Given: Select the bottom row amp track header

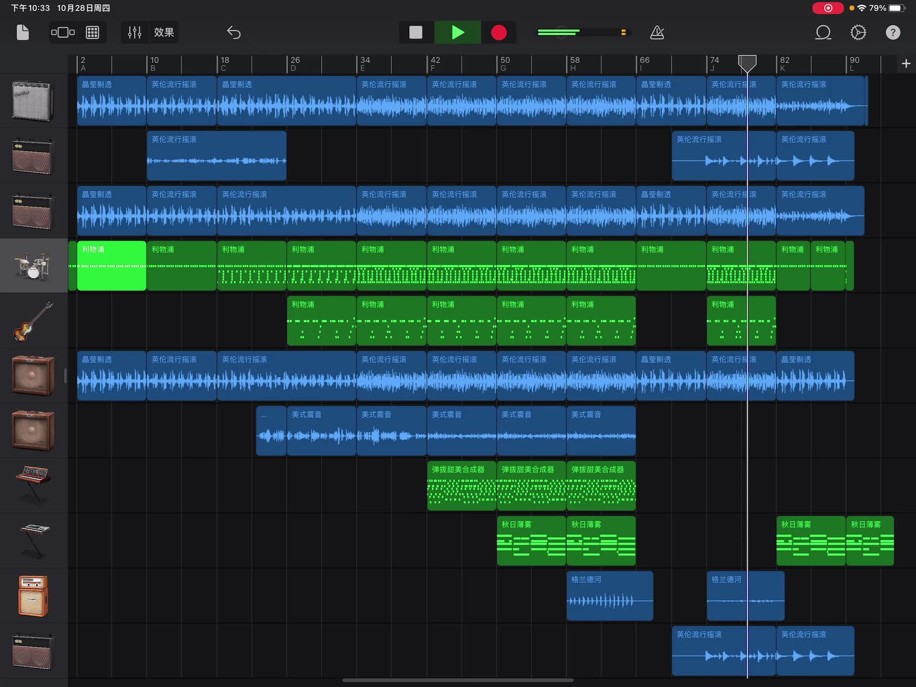Looking at the screenshot, I should (32, 651).
